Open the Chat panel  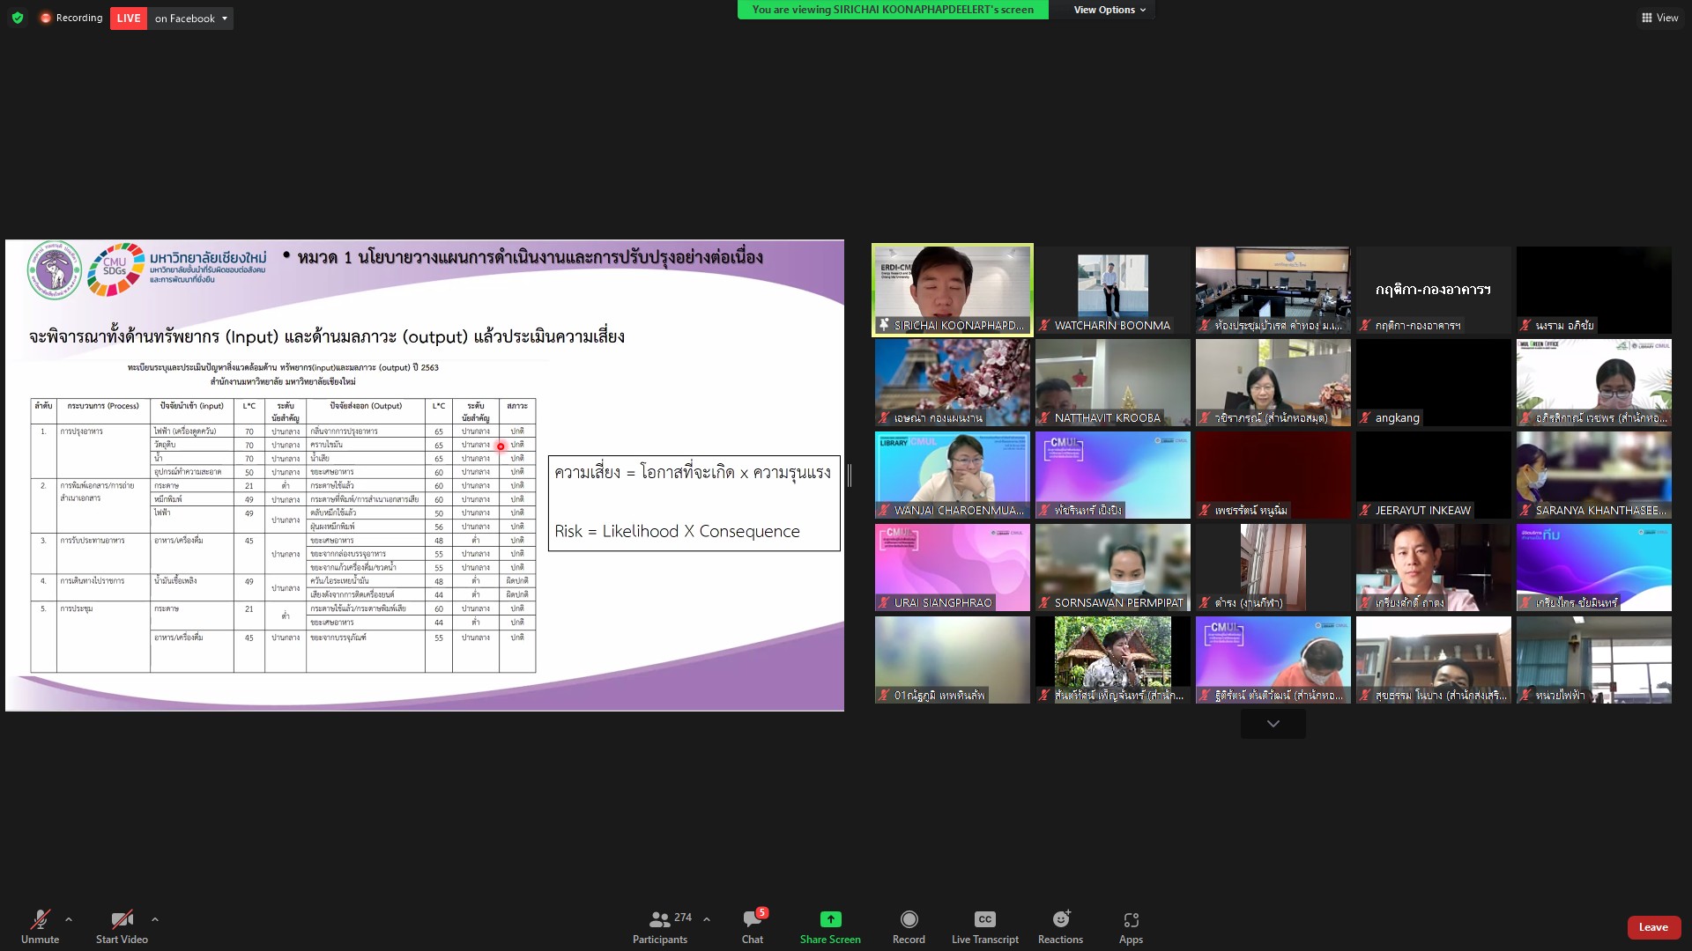[752, 920]
